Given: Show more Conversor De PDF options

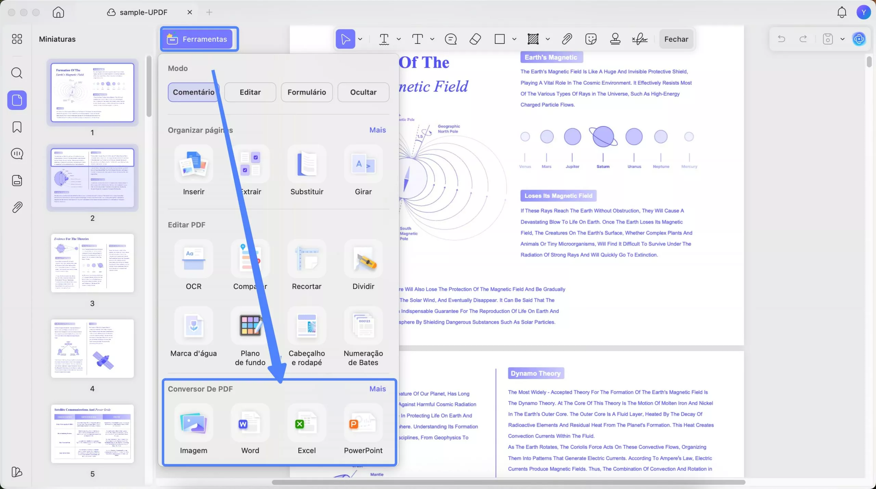Looking at the screenshot, I should coord(377,389).
